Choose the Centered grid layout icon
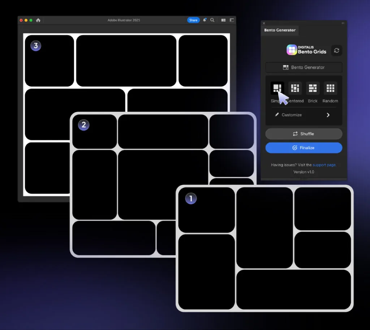 (295, 88)
